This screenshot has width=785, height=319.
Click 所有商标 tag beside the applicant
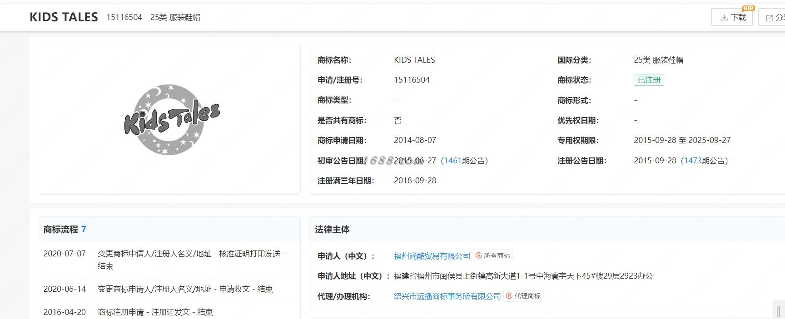tap(493, 256)
